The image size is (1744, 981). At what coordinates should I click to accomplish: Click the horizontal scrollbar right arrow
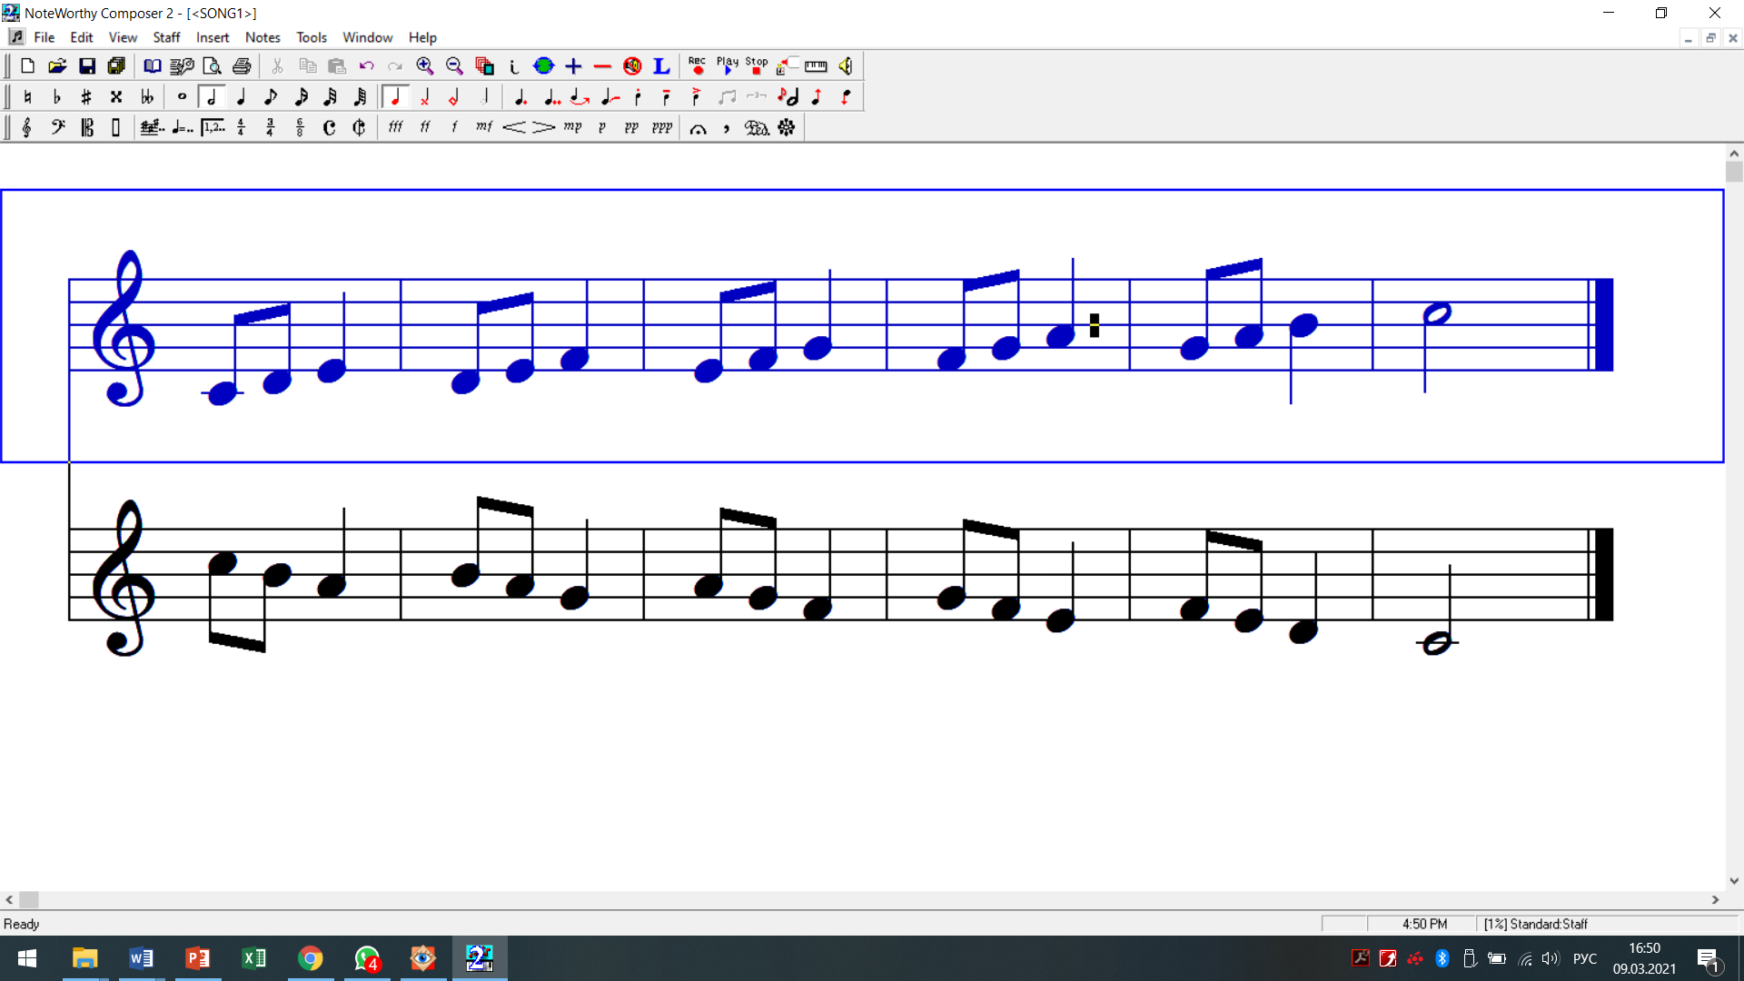[x=1715, y=899]
